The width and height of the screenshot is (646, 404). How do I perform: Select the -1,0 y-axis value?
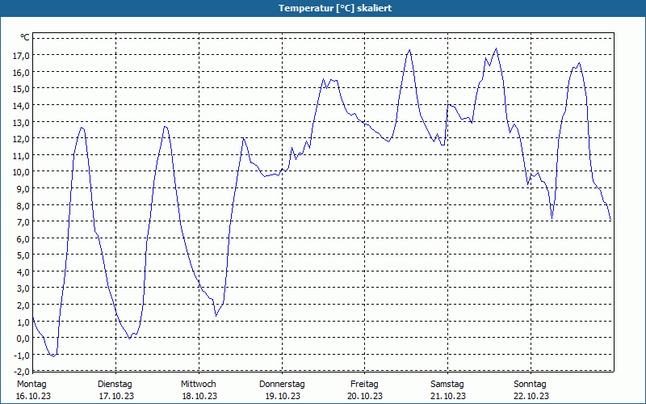22,355
